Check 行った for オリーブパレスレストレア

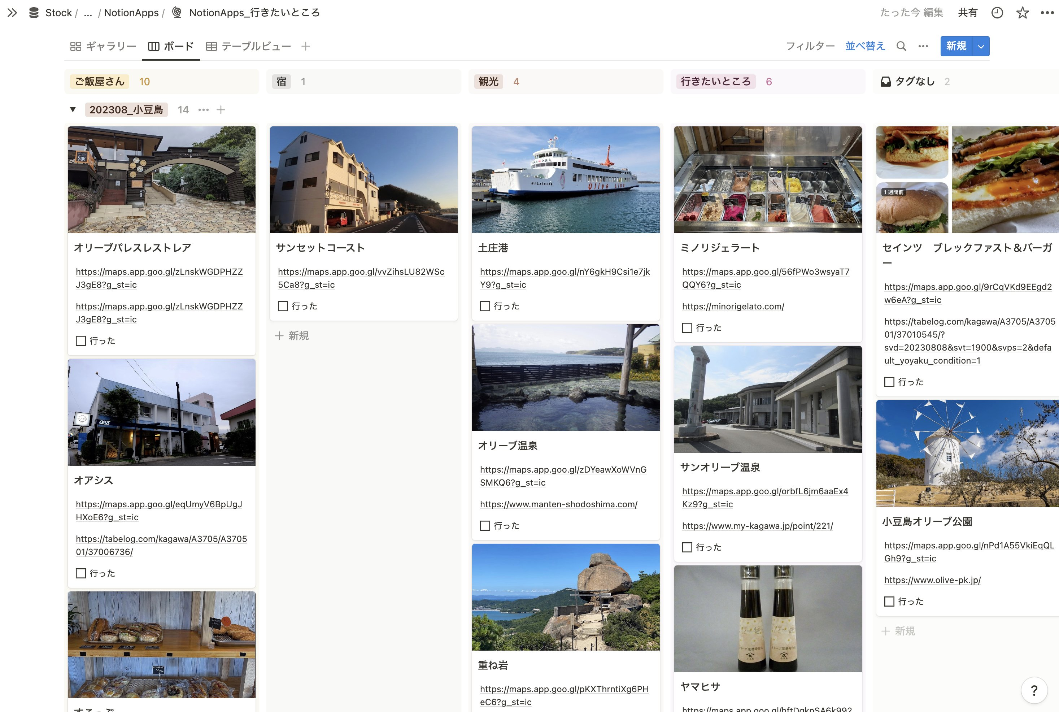pos(81,341)
